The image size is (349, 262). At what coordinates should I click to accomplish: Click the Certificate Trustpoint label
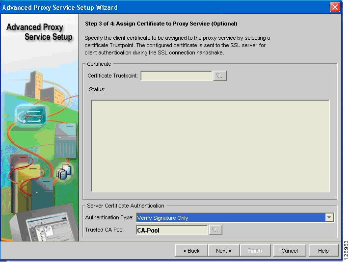click(x=112, y=76)
